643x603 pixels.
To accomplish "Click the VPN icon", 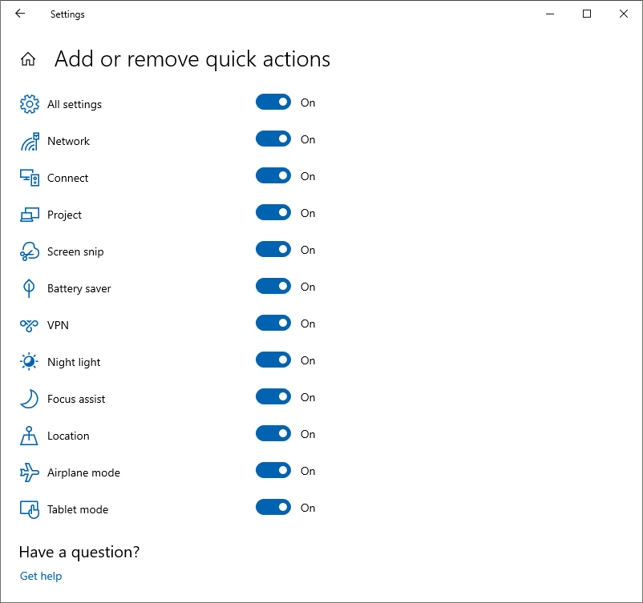I will click(x=29, y=325).
